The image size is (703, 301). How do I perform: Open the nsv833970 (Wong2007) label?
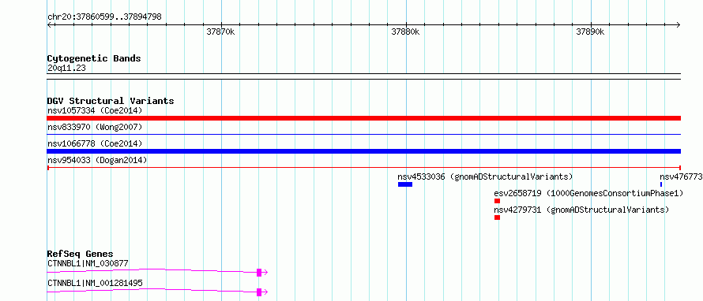pyautogui.click(x=95, y=127)
